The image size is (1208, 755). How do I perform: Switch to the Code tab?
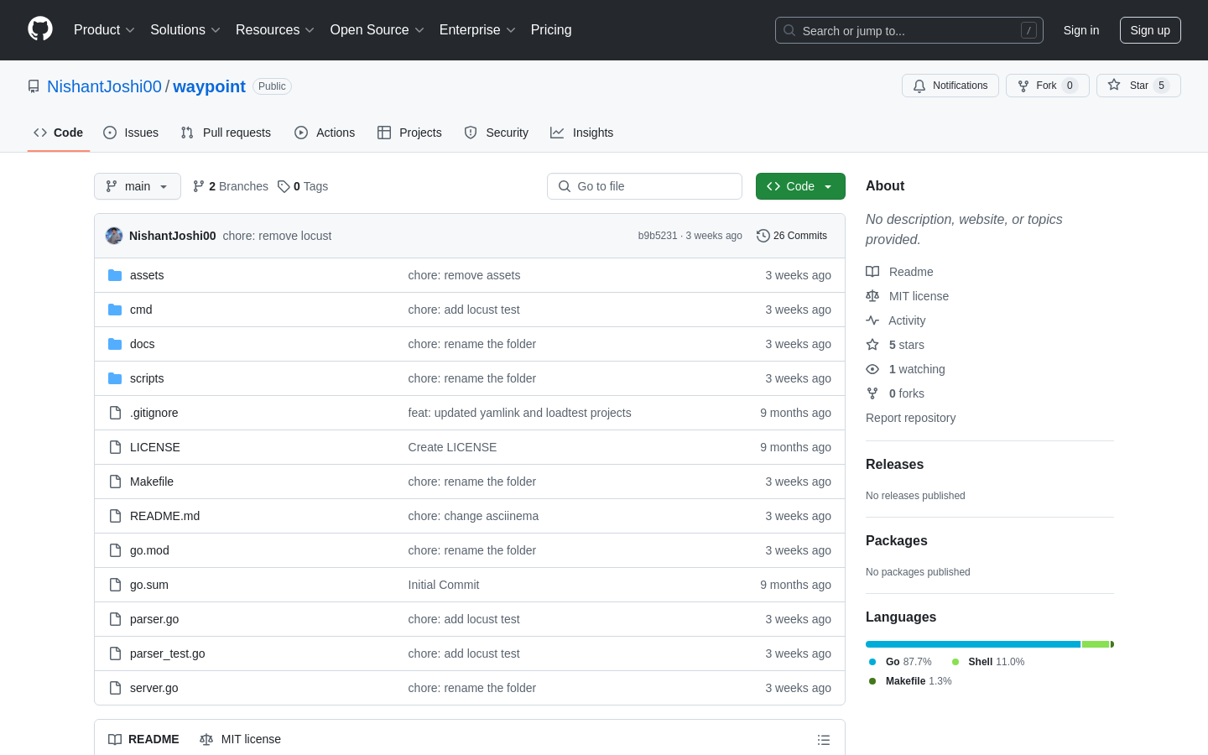pos(59,133)
